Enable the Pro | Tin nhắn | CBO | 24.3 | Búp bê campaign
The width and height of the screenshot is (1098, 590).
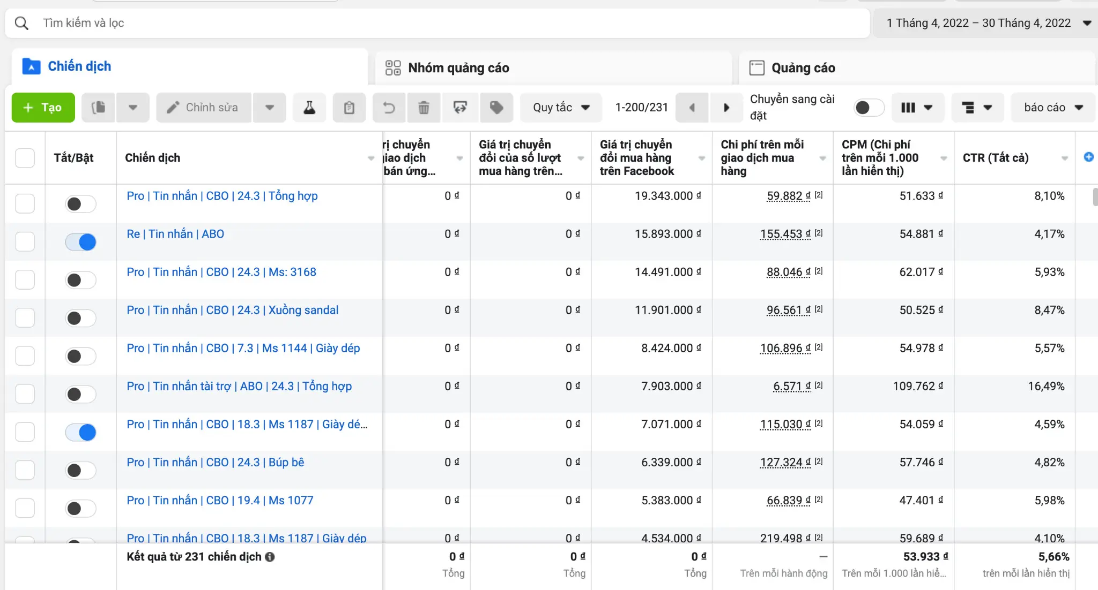point(81,470)
